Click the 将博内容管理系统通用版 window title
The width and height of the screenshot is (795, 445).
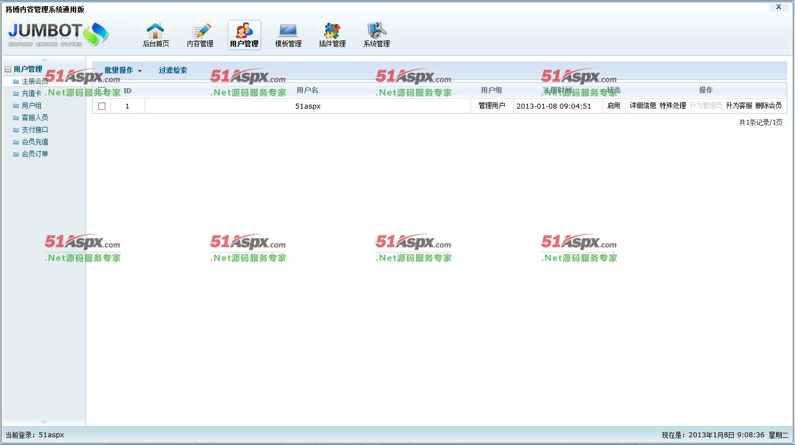pos(45,9)
